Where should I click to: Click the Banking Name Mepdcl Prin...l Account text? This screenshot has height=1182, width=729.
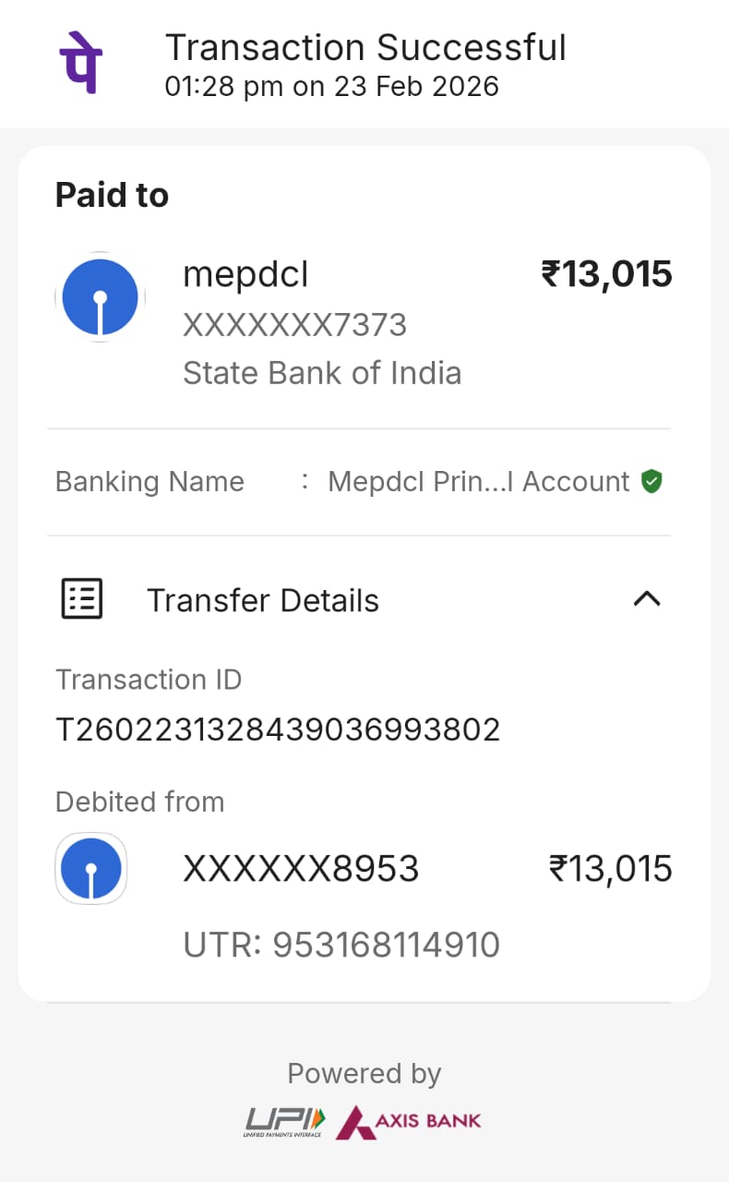[479, 481]
